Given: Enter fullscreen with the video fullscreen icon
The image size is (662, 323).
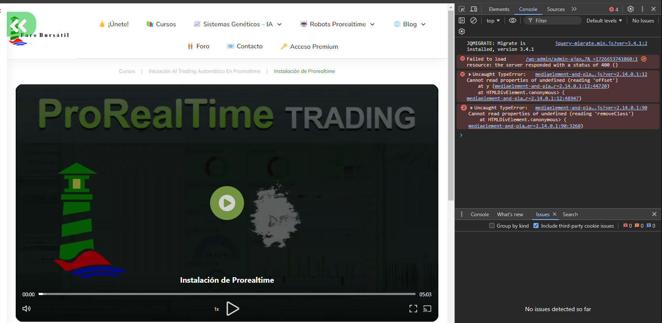Looking at the screenshot, I should click(x=413, y=309).
